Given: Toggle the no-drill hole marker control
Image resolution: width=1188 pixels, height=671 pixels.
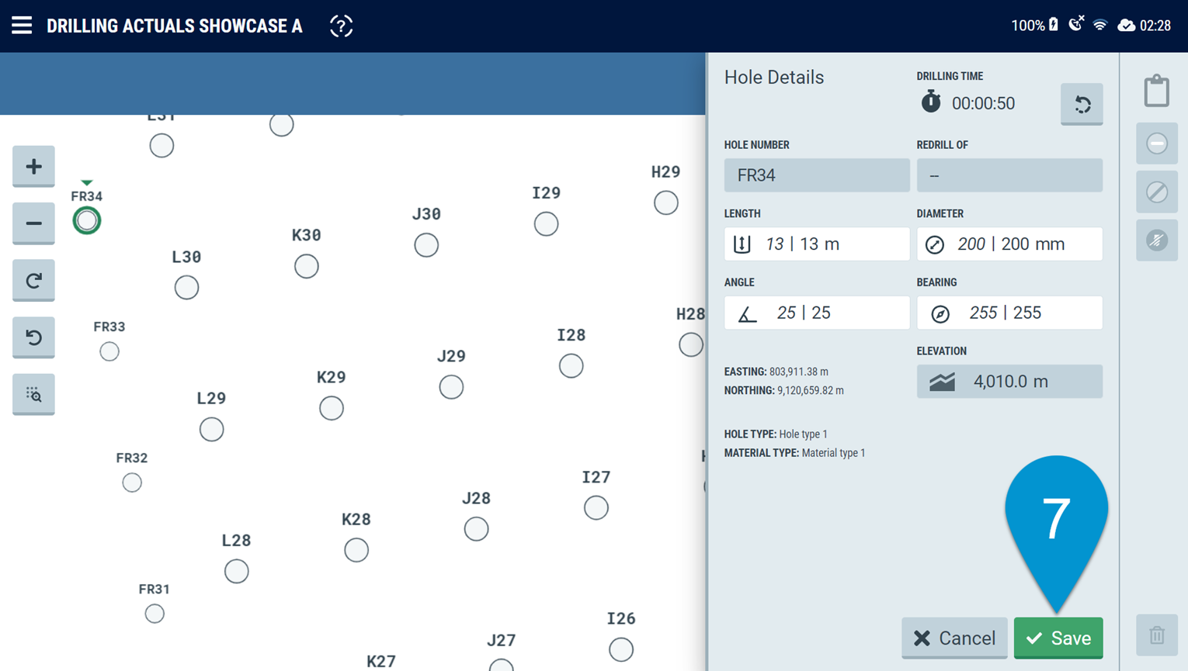Looking at the screenshot, I should (1156, 240).
